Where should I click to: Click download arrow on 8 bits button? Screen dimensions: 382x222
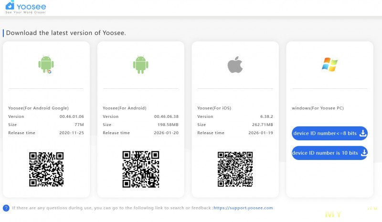[363, 134]
